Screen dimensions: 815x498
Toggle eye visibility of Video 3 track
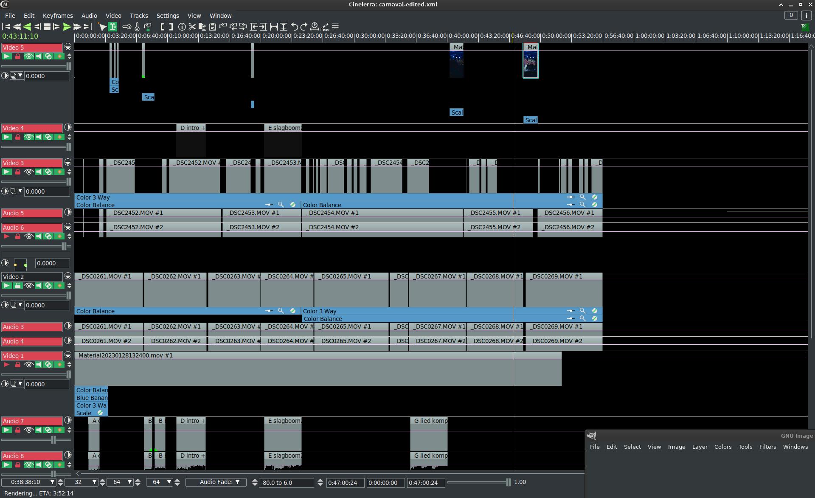point(28,172)
